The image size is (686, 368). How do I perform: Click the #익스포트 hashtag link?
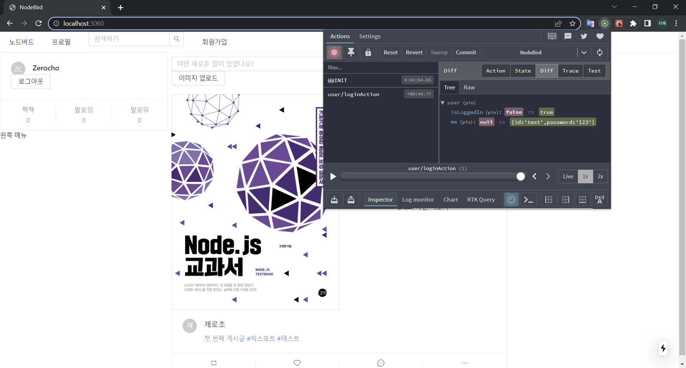click(x=261, y=338)
